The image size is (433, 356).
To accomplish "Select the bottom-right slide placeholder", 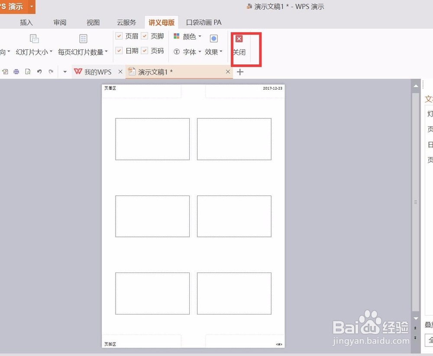I will coord(234,293).
